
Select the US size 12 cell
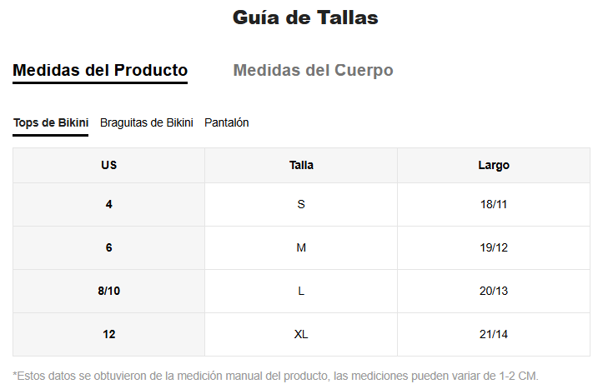click(x=109, y=334)
